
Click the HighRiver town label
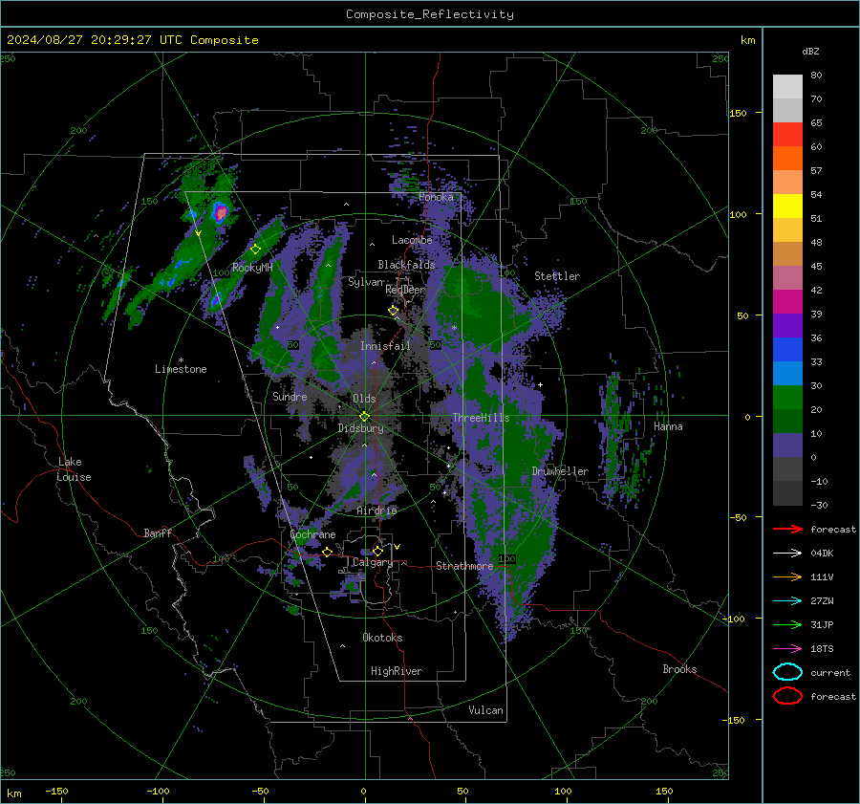[x=397, y=671]
